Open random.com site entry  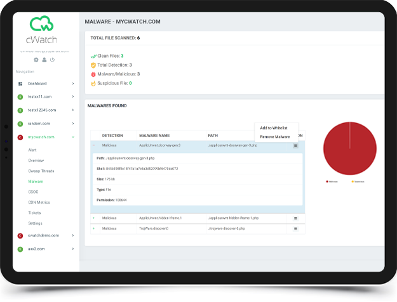(39, 124)
